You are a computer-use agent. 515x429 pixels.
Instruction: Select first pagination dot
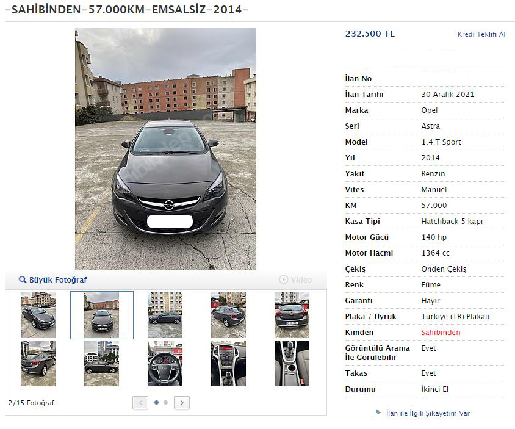[x=156, y=402]
